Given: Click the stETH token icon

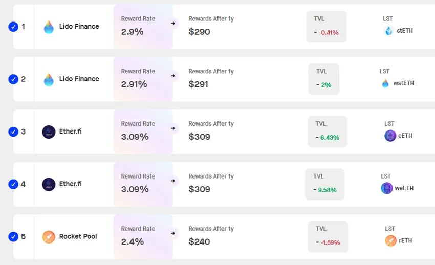Looking at the screenshot, I should click(x=388, y=31).
